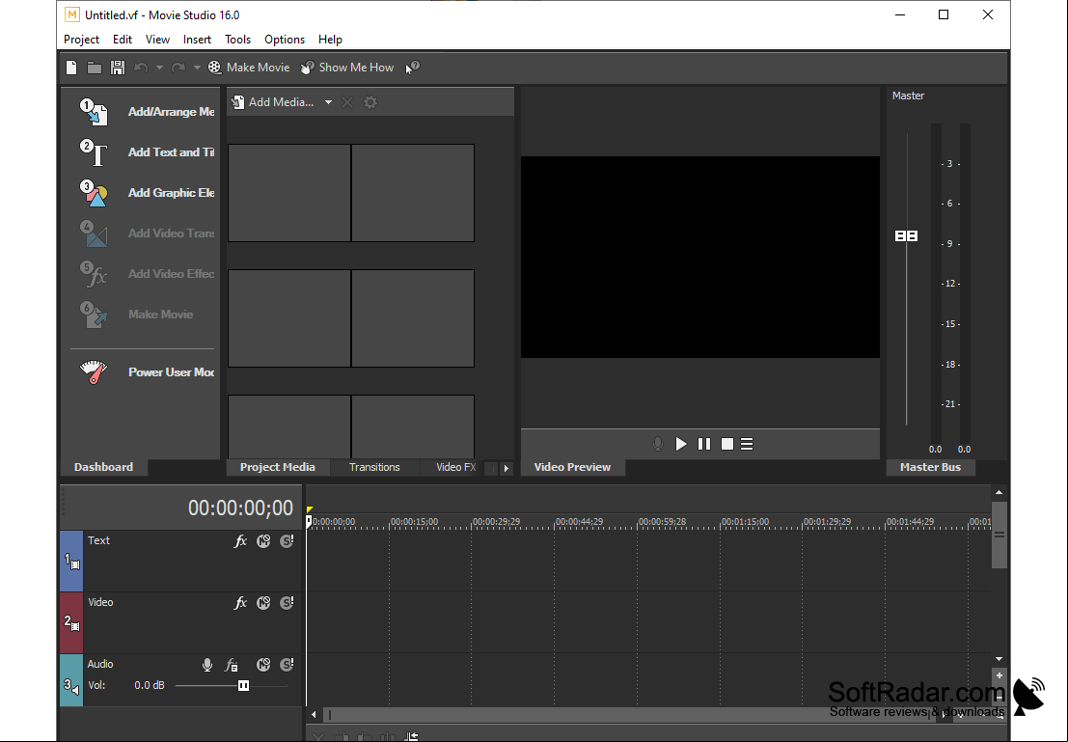Image resolution: width=1068 pixels, height=742 pixels.
Task: Click the Make Movie toolbar button
Action: pos(249,68)
